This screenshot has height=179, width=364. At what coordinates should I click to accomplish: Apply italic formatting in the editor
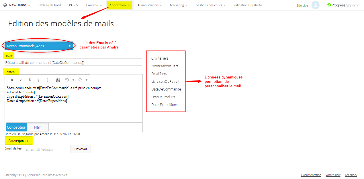(21, 80)
